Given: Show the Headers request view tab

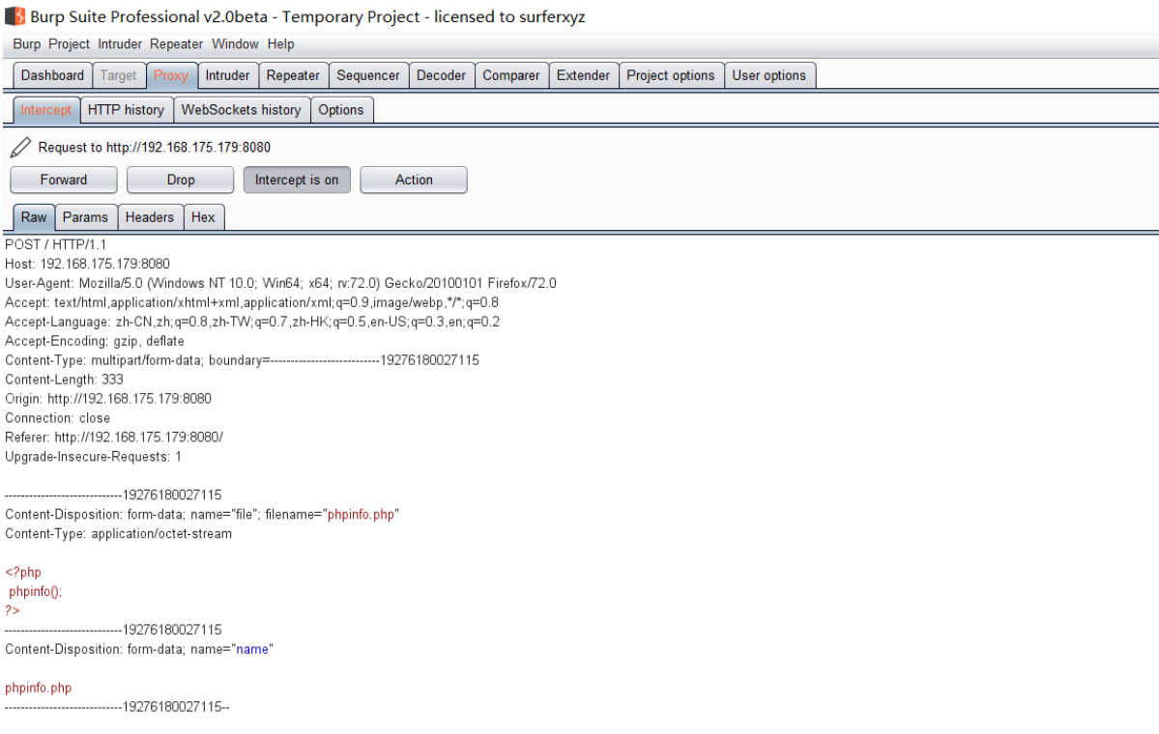Looking at the screenshot, I should point(149,217).
